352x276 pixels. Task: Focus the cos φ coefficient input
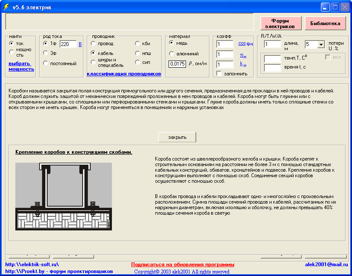225,44
